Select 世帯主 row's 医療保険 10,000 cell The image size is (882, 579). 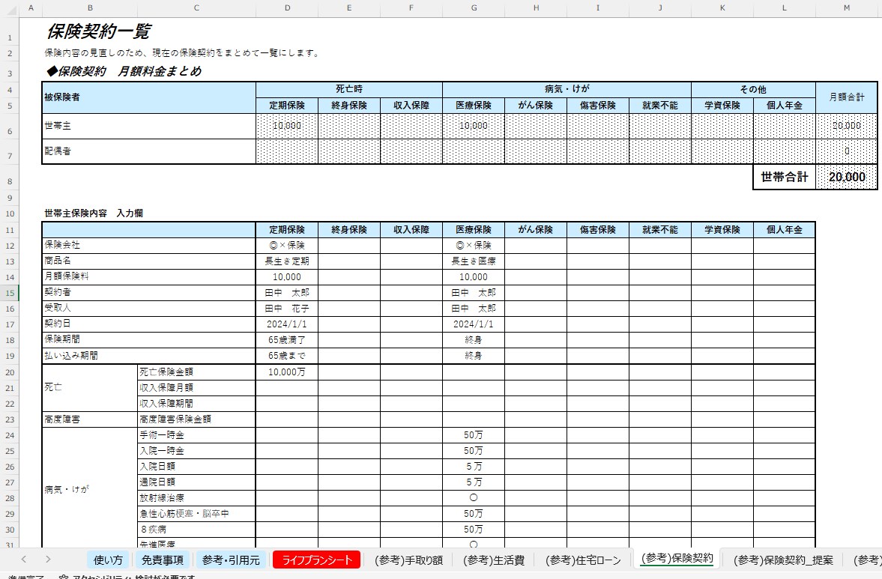point(474,126)
